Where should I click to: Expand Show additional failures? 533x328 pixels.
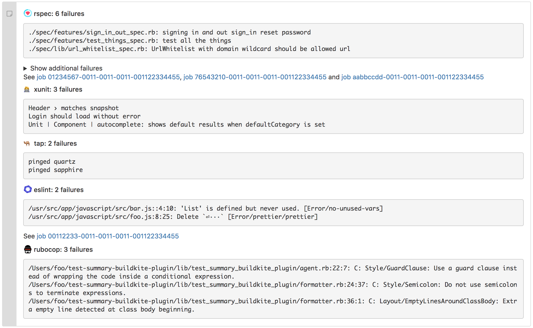pyautogui.click(x=25, y=68)
